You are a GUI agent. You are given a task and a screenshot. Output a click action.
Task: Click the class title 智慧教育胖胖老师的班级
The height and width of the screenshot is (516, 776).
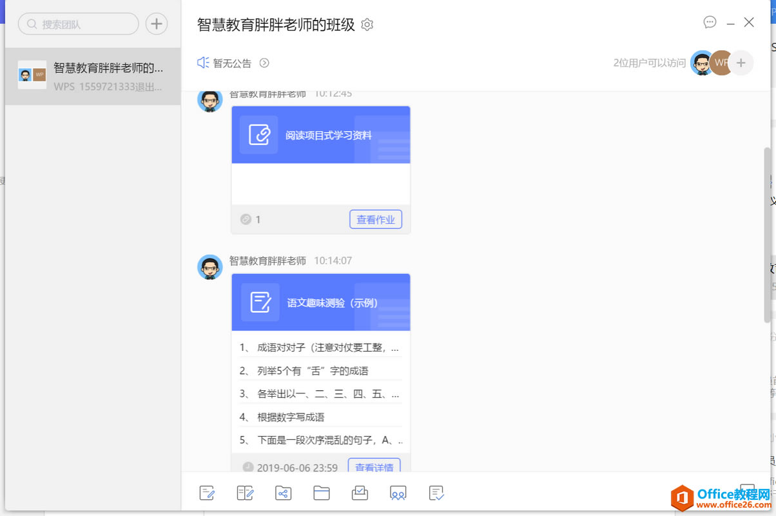276,25
